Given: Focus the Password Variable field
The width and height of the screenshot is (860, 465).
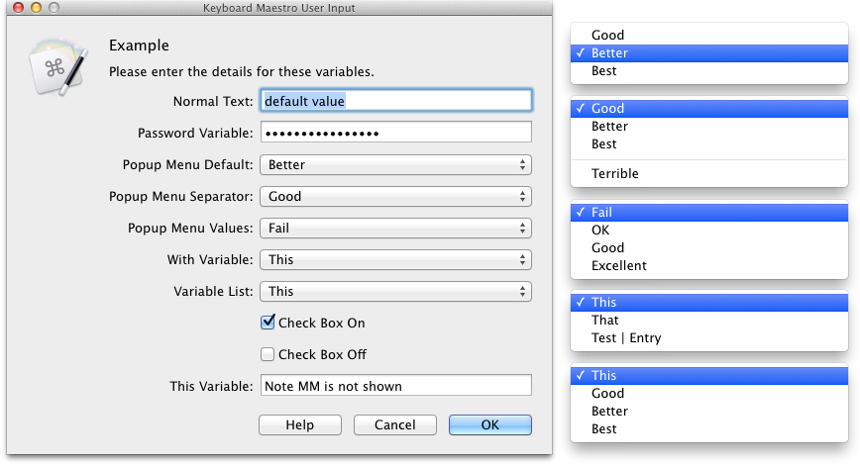Looking at the screenshot, I should pos(396,133).
